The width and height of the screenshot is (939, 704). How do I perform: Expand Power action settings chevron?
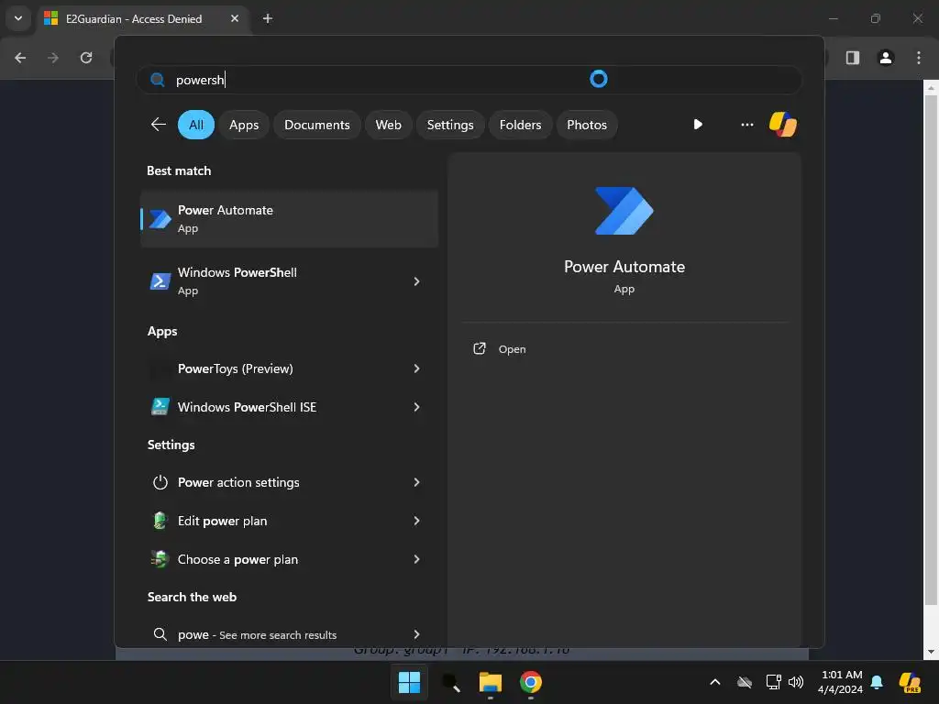(417, 482)
